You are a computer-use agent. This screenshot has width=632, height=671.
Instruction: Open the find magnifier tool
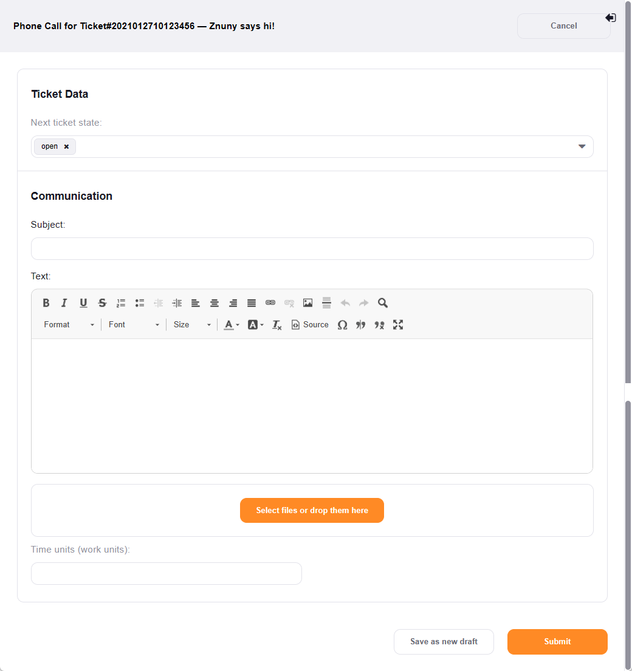[383, 303]
